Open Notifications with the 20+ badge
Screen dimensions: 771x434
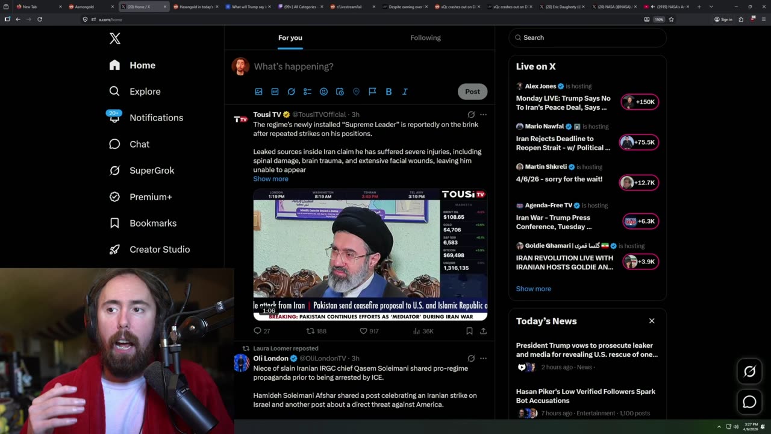point(146,118)
